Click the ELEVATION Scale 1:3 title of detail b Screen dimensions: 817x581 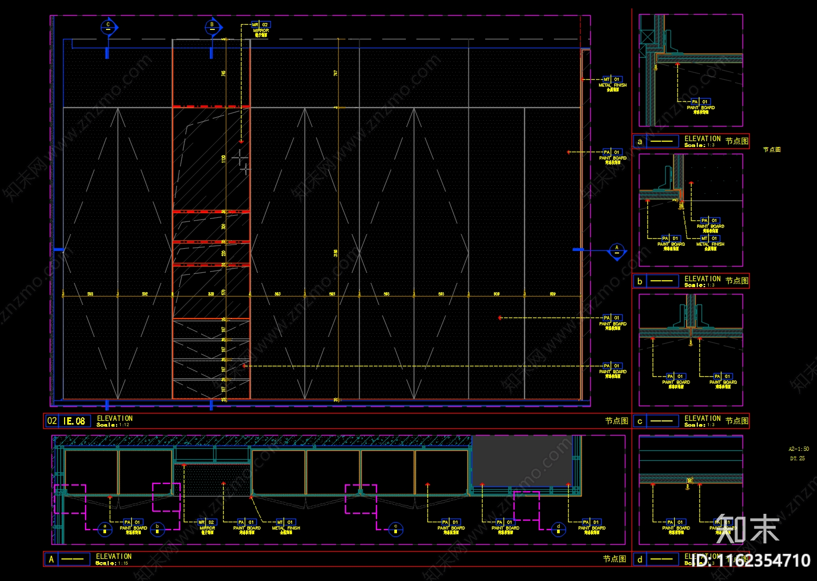[x=703, y=281]
